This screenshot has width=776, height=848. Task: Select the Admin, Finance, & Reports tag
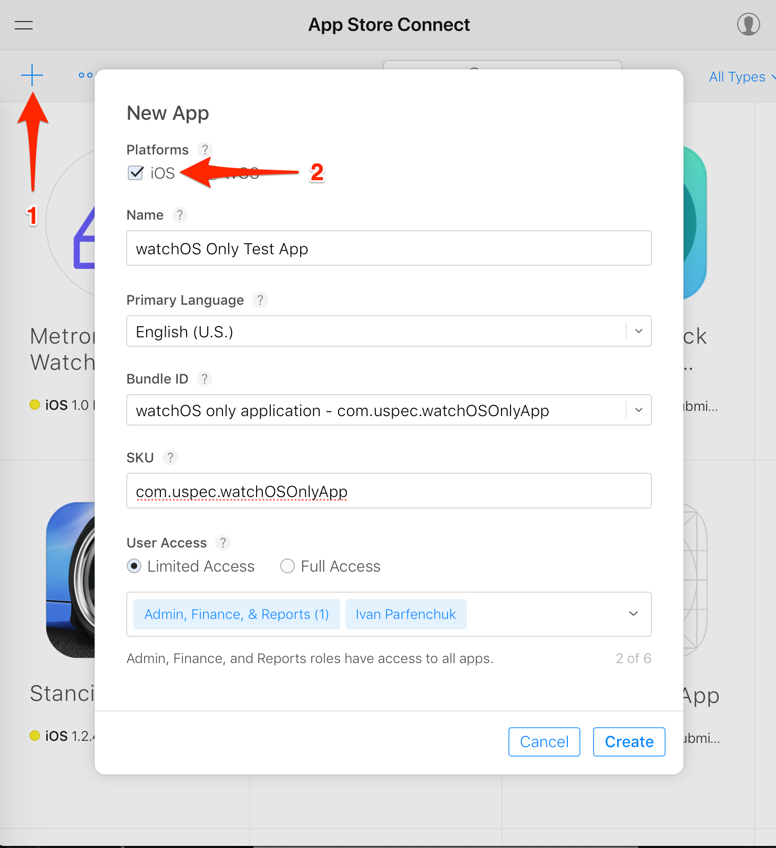click(x=237, y=614)
